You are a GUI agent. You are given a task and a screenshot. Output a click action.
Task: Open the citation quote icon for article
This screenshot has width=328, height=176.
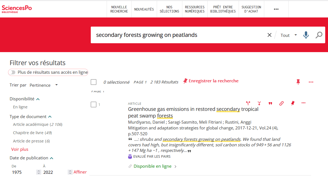point(270,103)
